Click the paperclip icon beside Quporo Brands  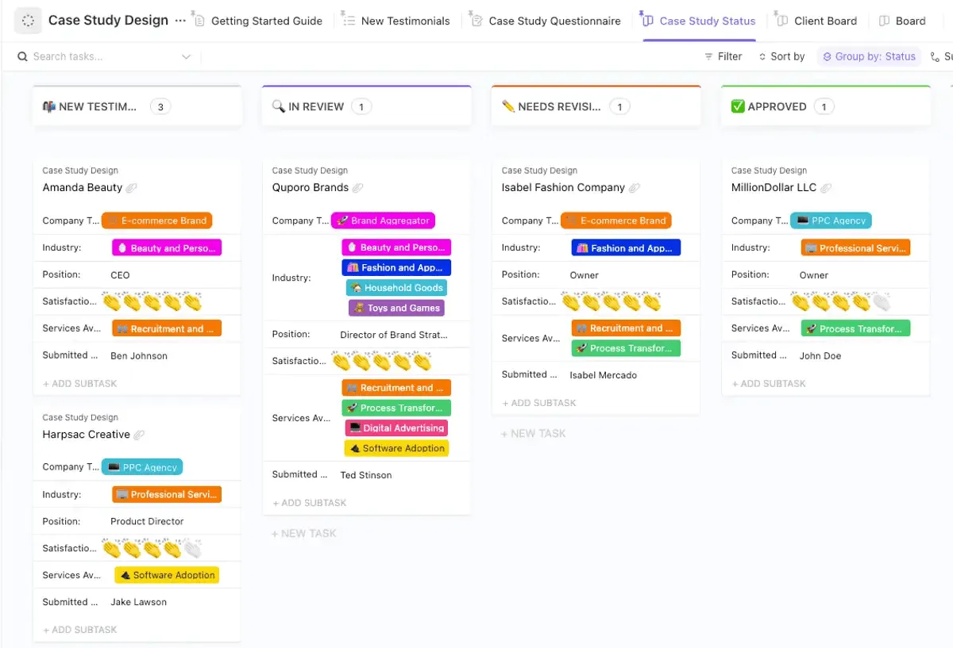358,188
